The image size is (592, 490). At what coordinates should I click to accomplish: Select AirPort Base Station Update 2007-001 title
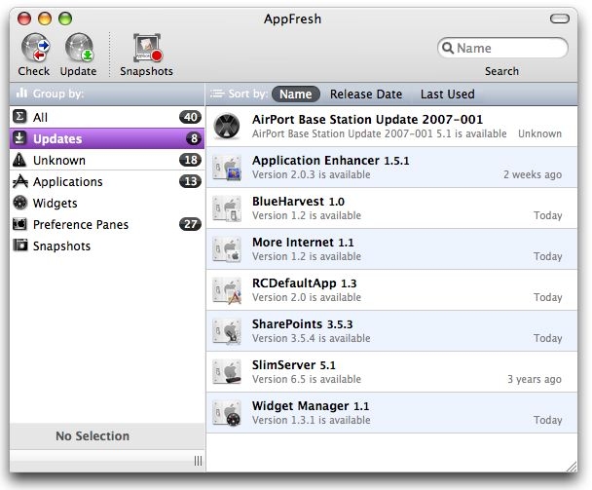coord(367,120)
